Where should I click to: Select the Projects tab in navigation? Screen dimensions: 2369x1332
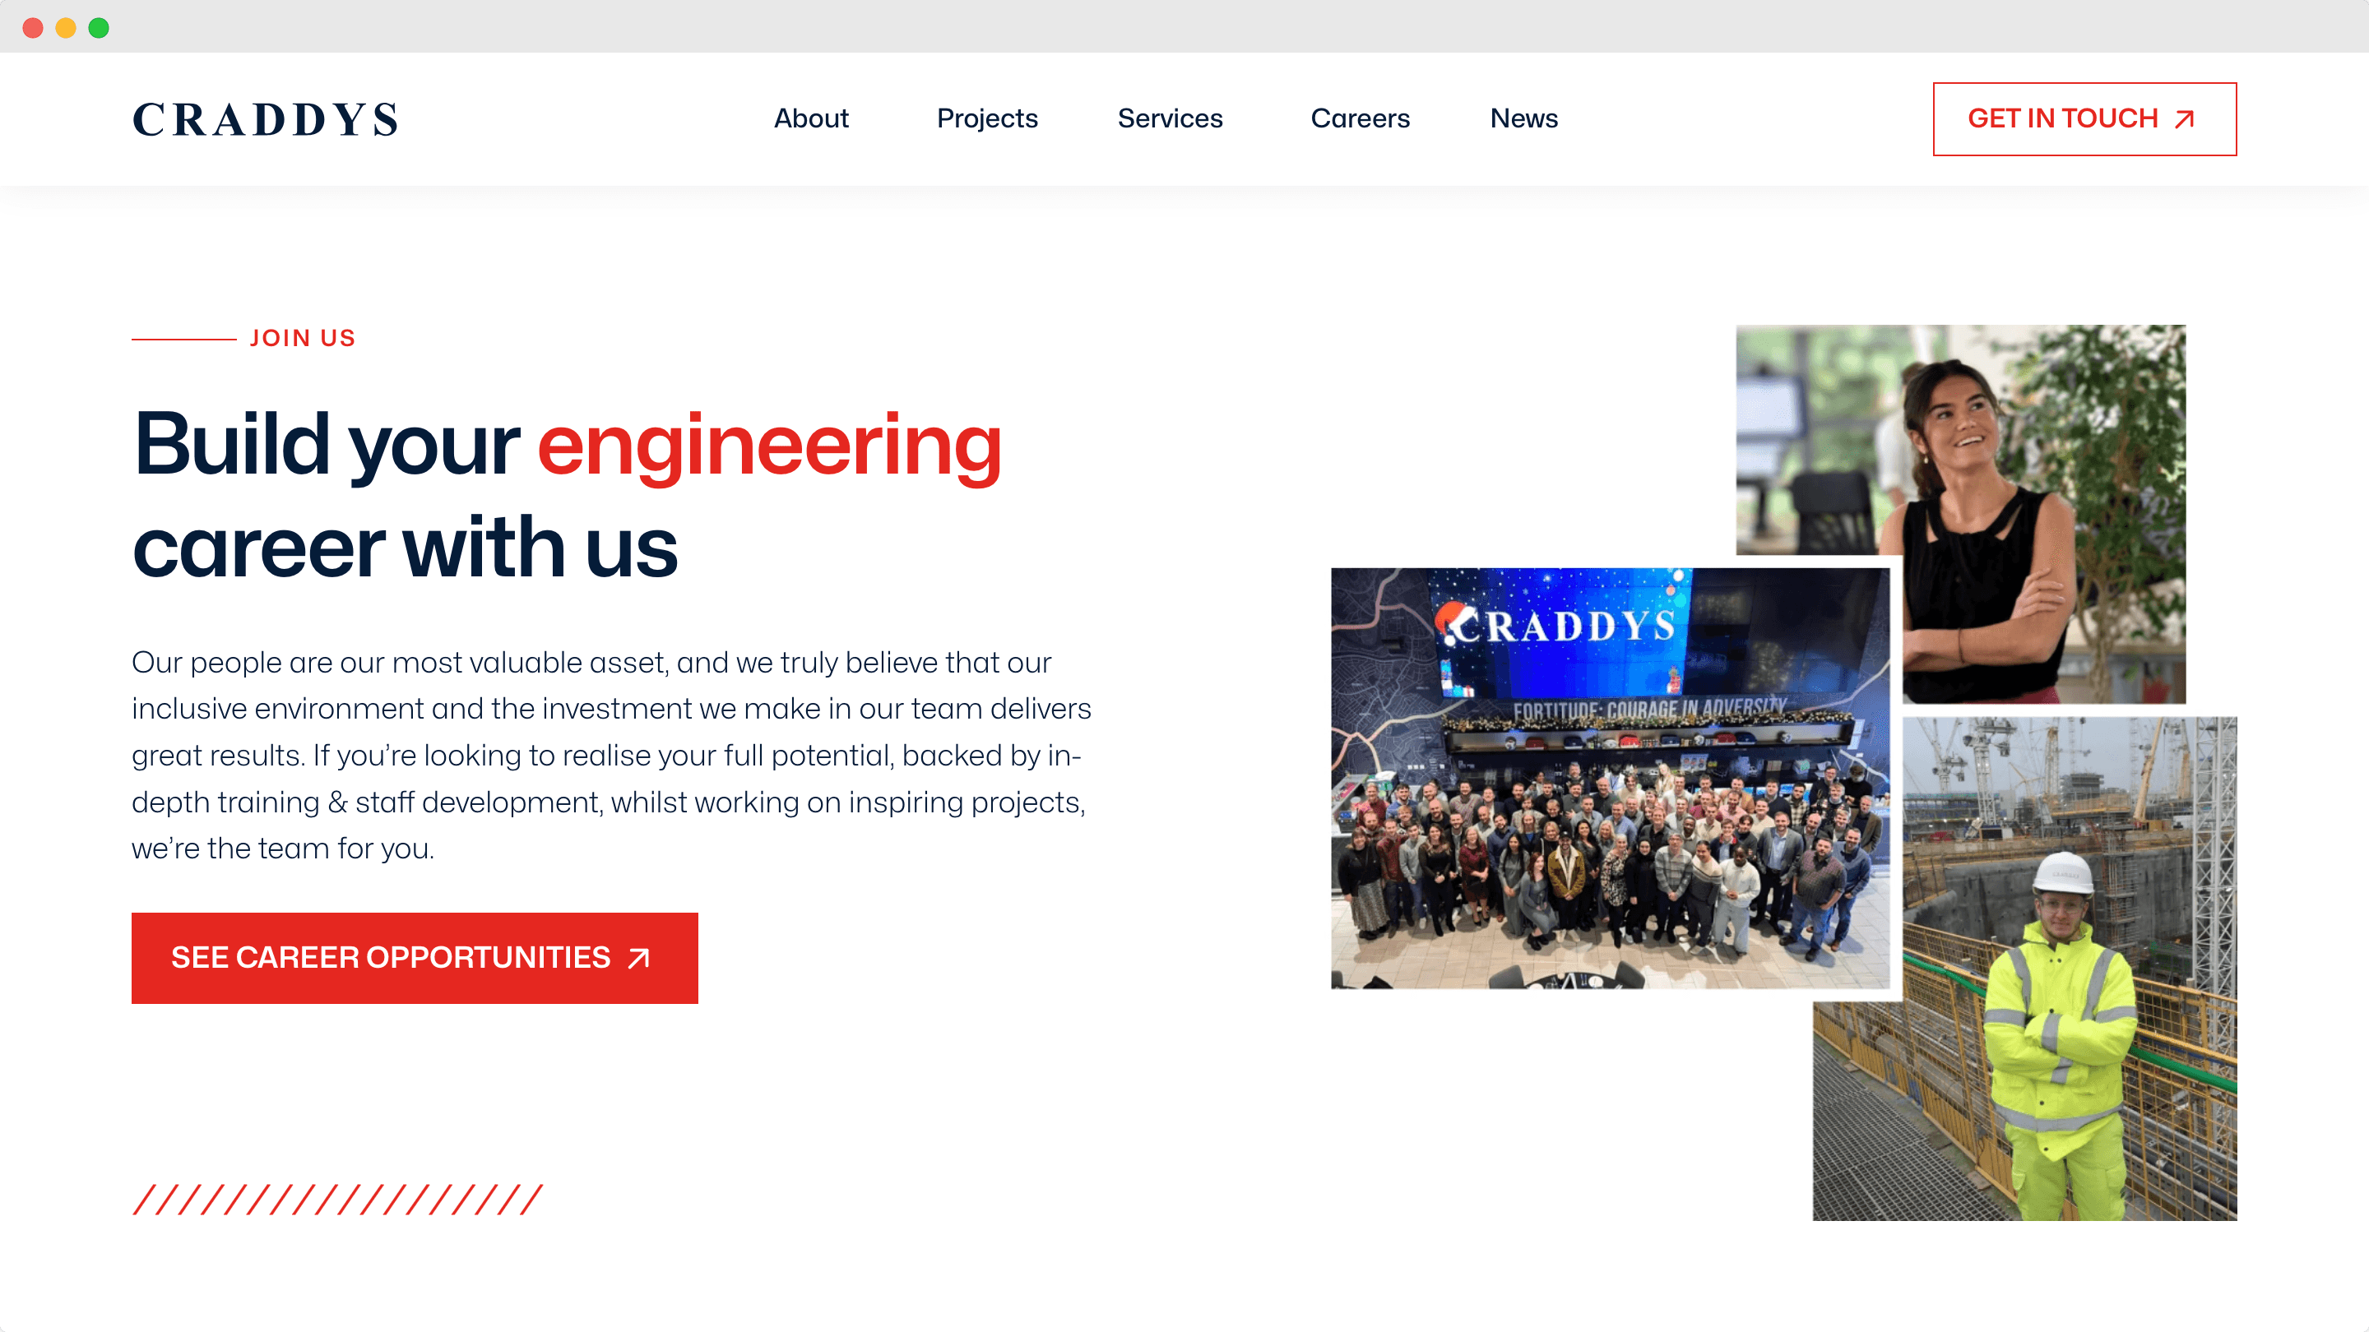pos(988,118)
